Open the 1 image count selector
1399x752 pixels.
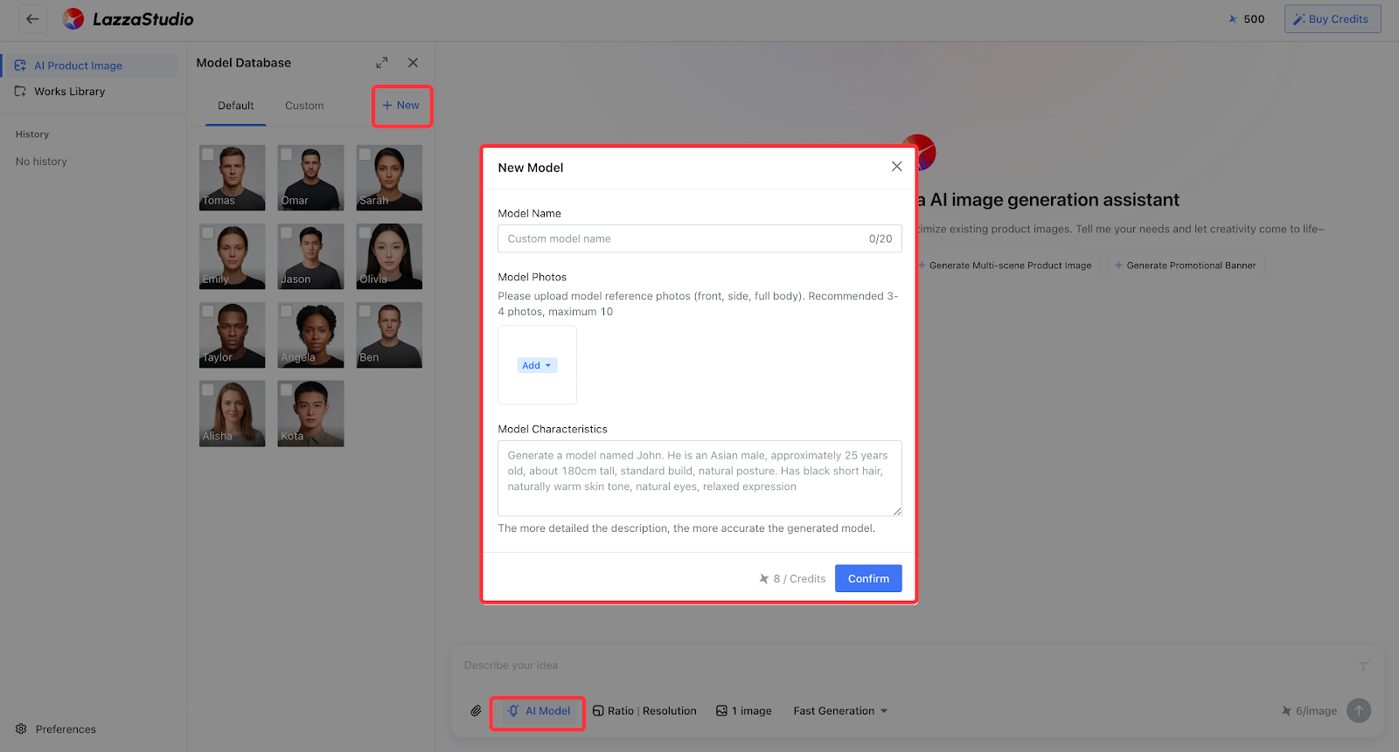click(x=744, y=711)
